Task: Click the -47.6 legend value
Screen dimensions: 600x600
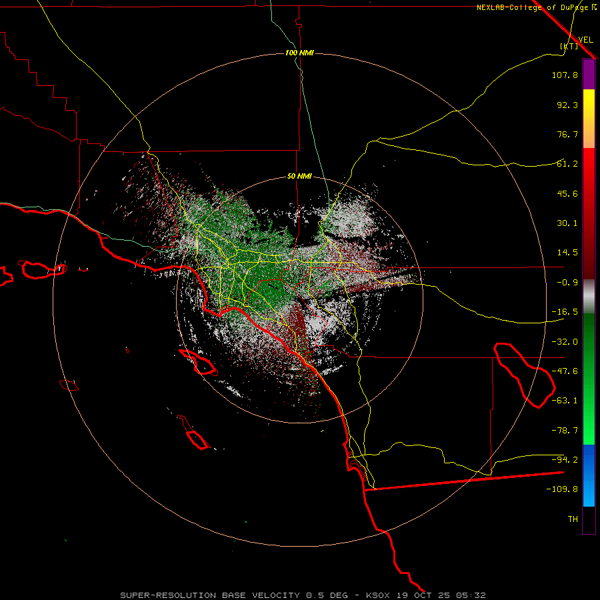Action: coord(565,371)
